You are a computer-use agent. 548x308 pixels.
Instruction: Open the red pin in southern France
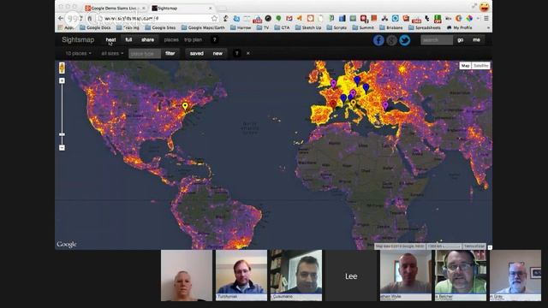tap(333, 104)
